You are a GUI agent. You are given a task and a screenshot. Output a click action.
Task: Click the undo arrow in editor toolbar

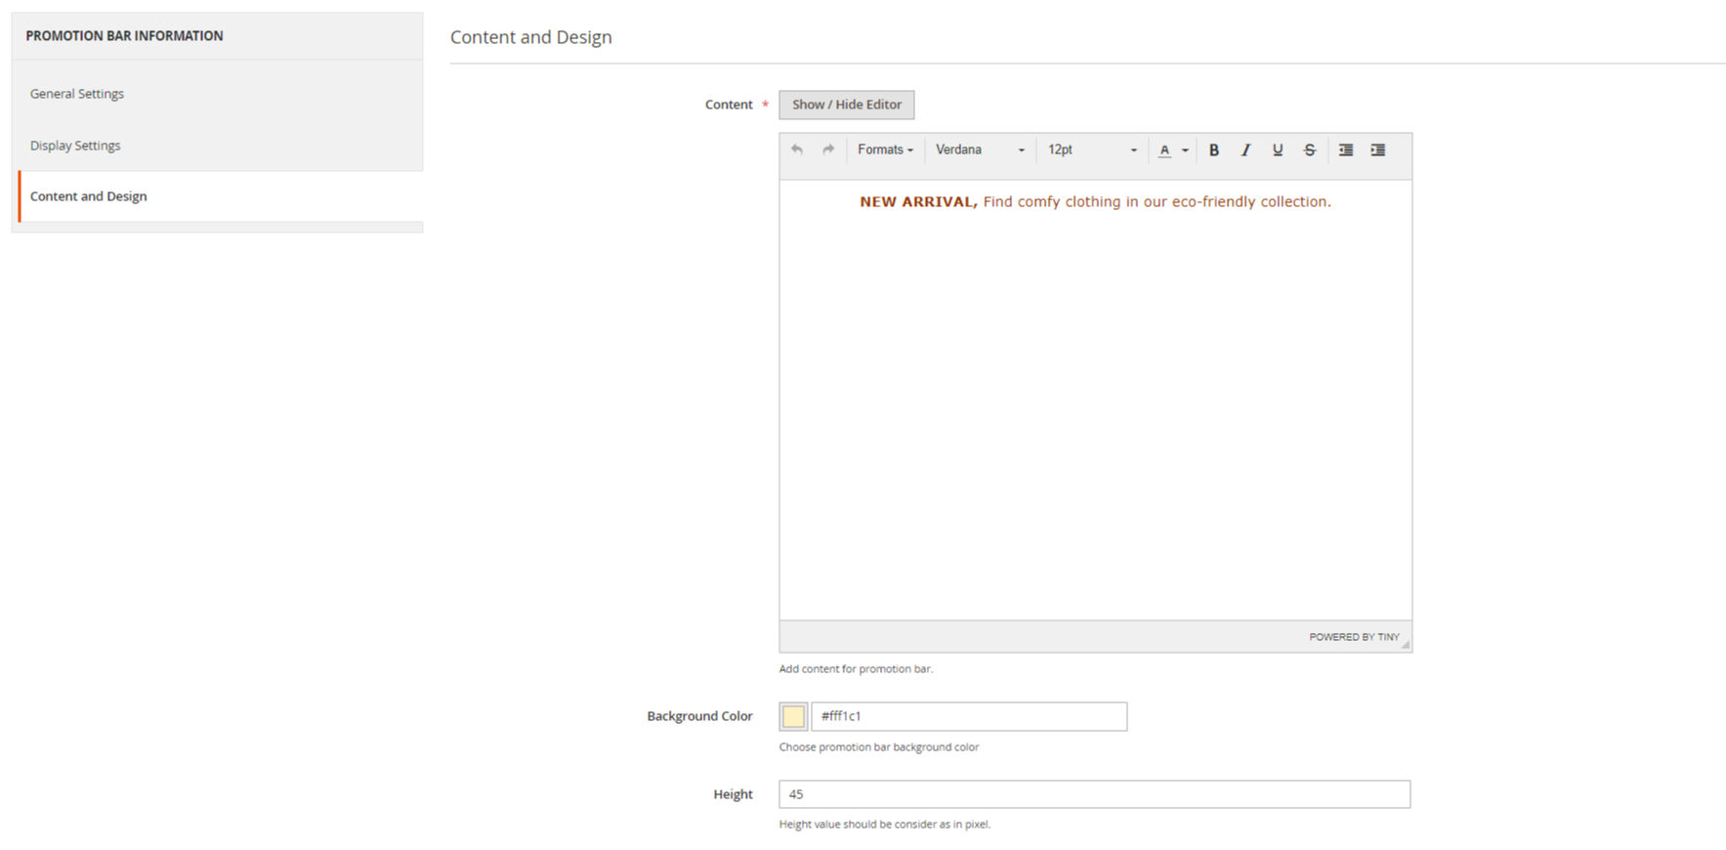[x=797, y=149]
